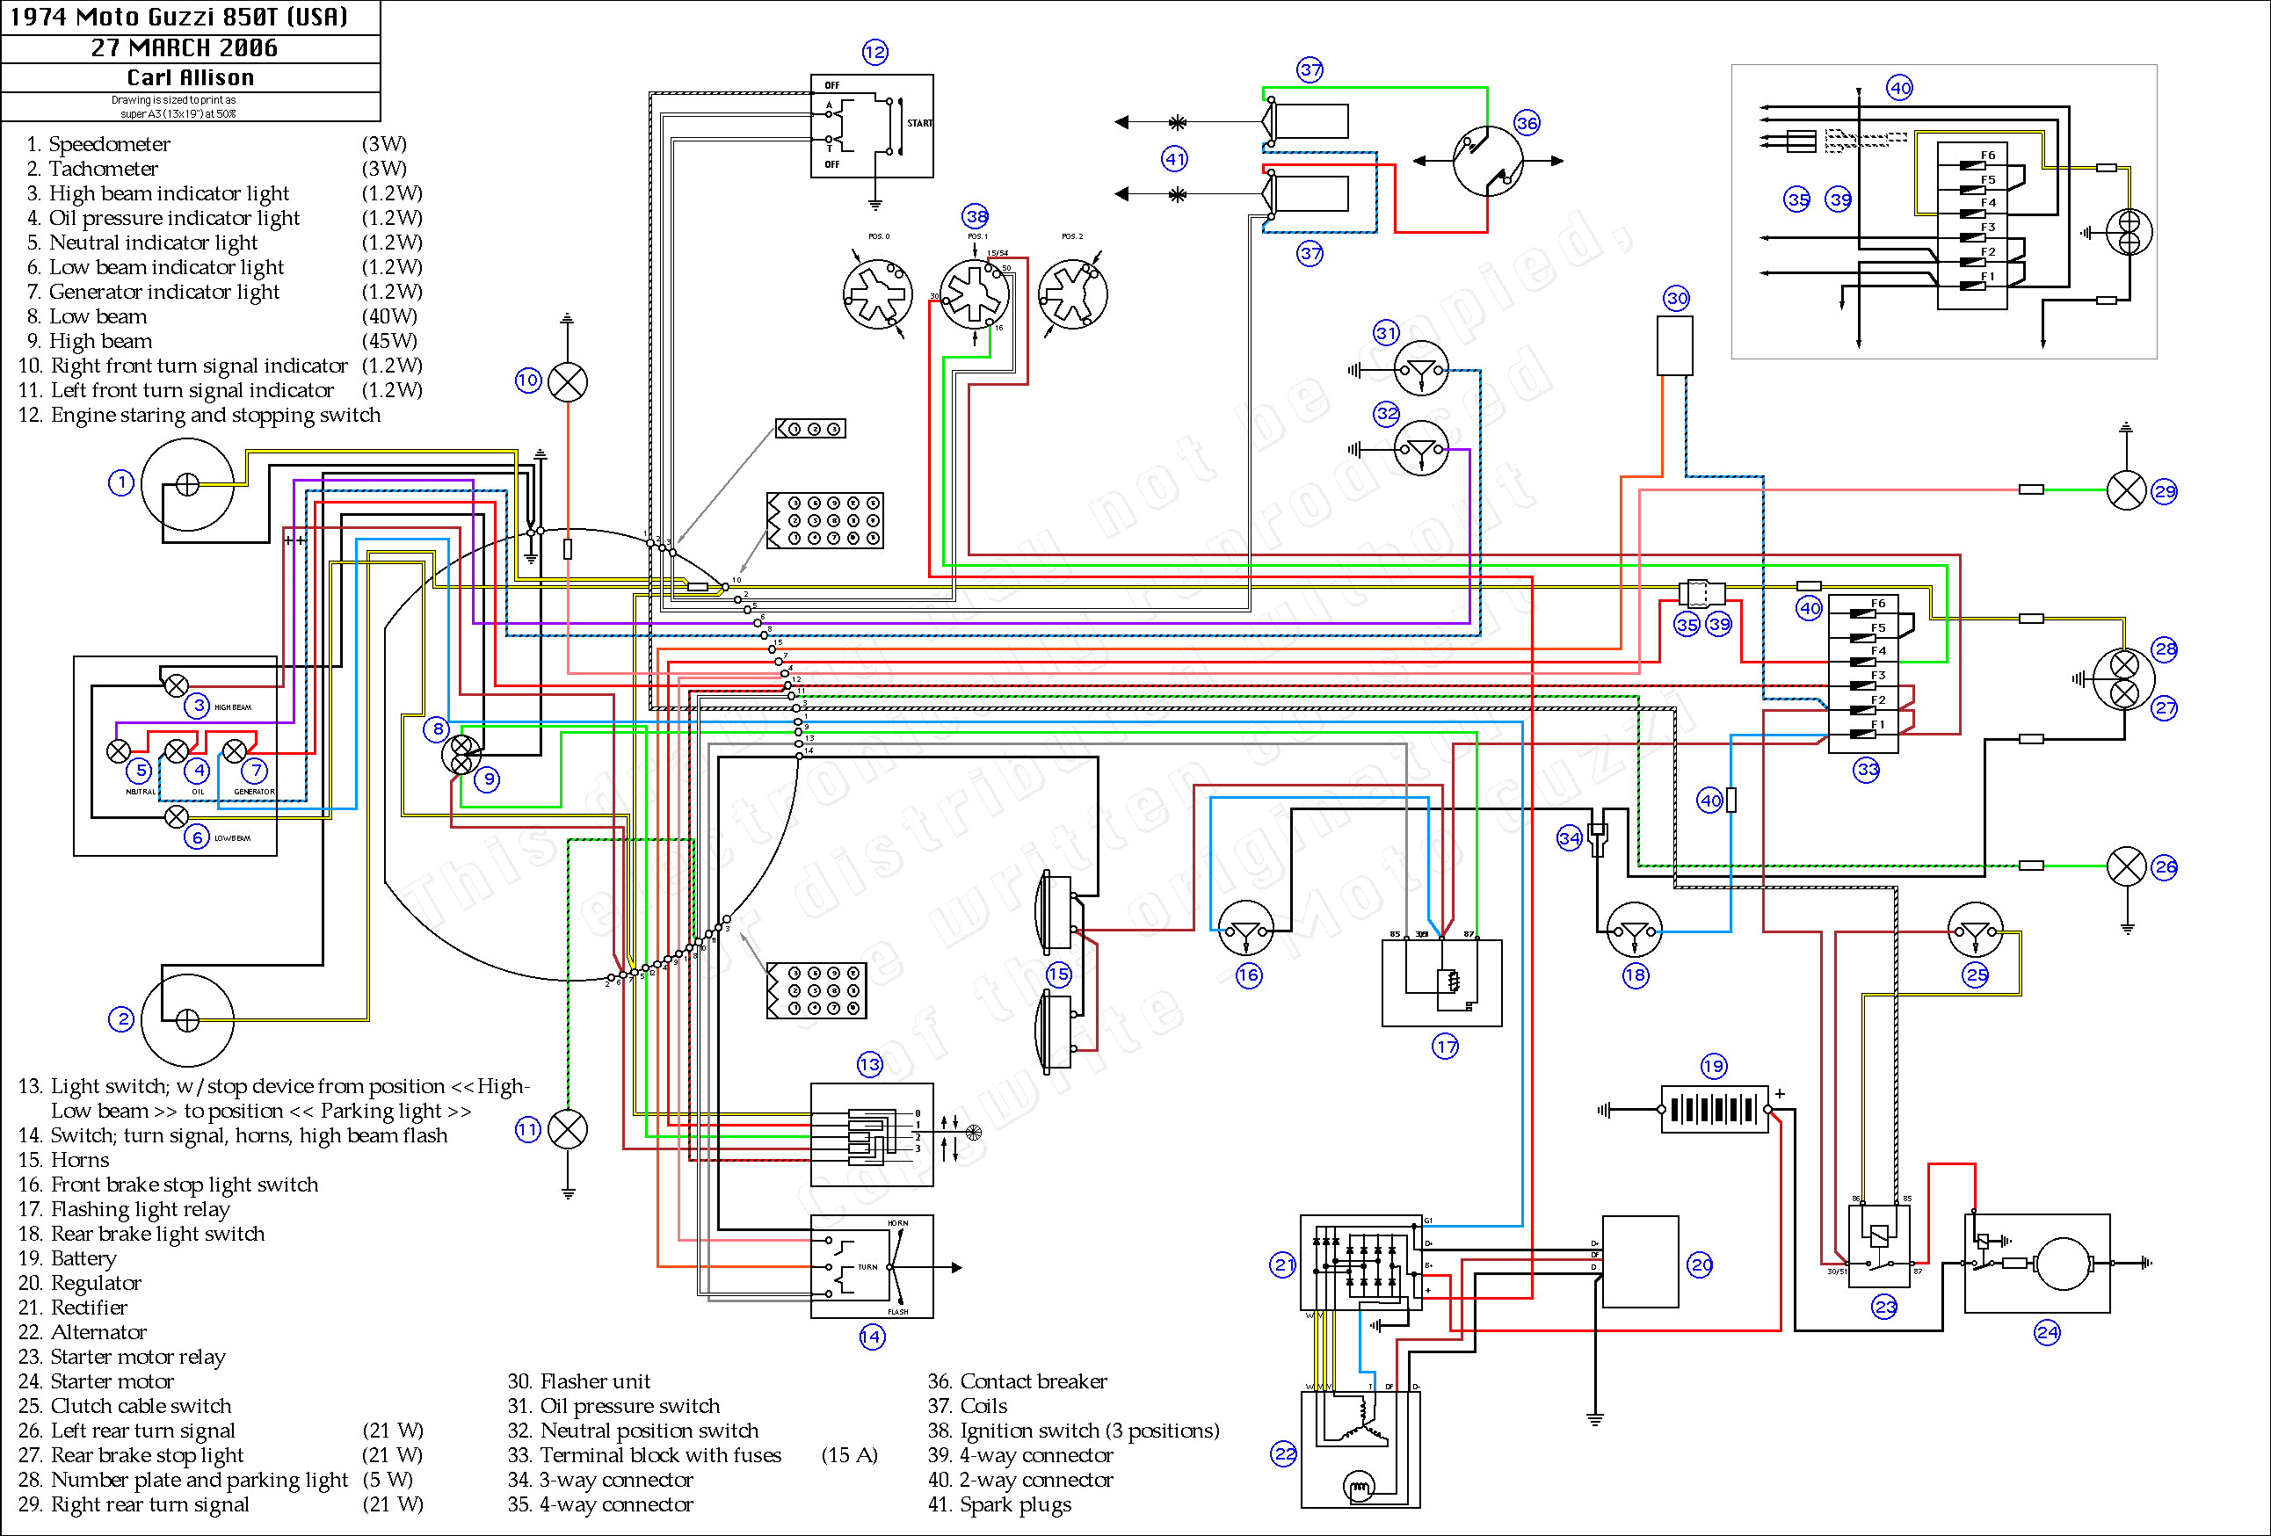Click the engine start/stop switch box 12
This screenshot has height=1536, width=2271.
point(872,126)
